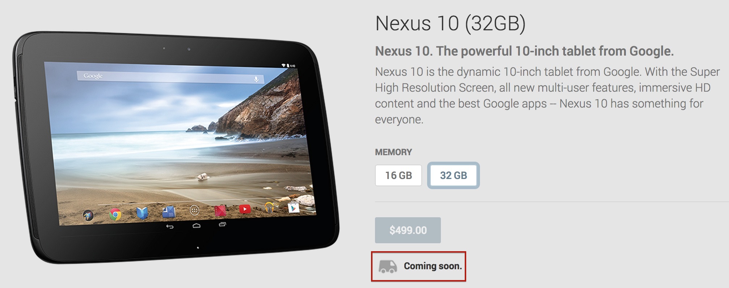Open the Play Movies film icon
The width and height of the screenshot is (729, 288).
click(x=220, y=210)
